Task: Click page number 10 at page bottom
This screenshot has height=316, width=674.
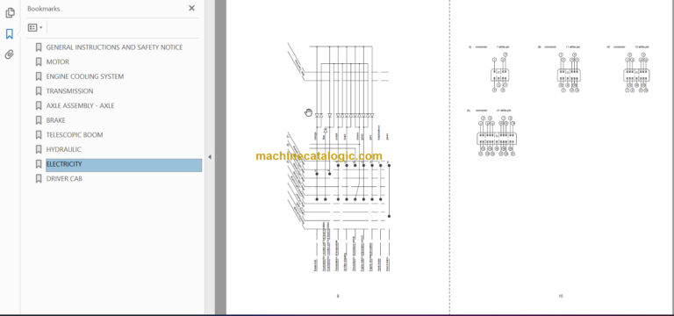Action: tap(561, 296)
